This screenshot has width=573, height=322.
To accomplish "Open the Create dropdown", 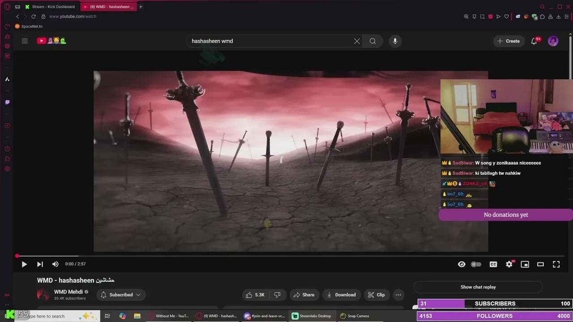I will [x=509, y=41].
